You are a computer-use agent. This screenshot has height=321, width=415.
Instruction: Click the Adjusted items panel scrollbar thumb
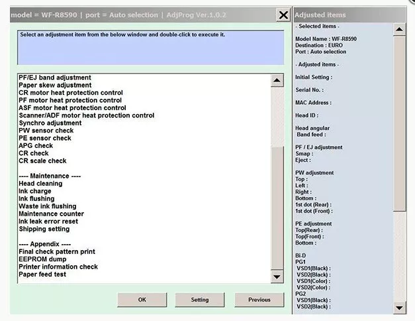coord(399,124)
